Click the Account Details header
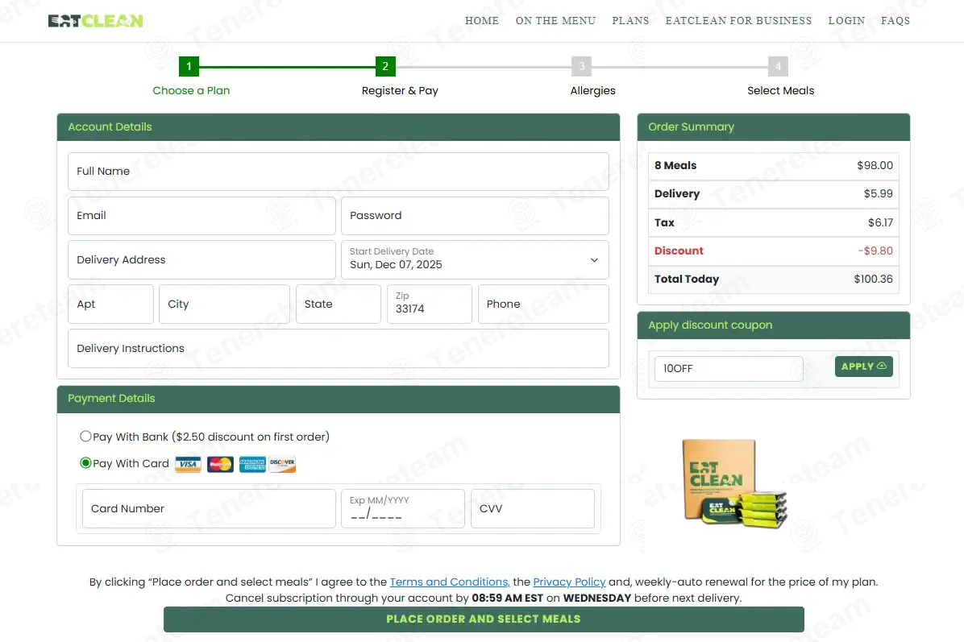Image resolution: width=964 pixels, height=642 pixels. (x=339, y=127)
